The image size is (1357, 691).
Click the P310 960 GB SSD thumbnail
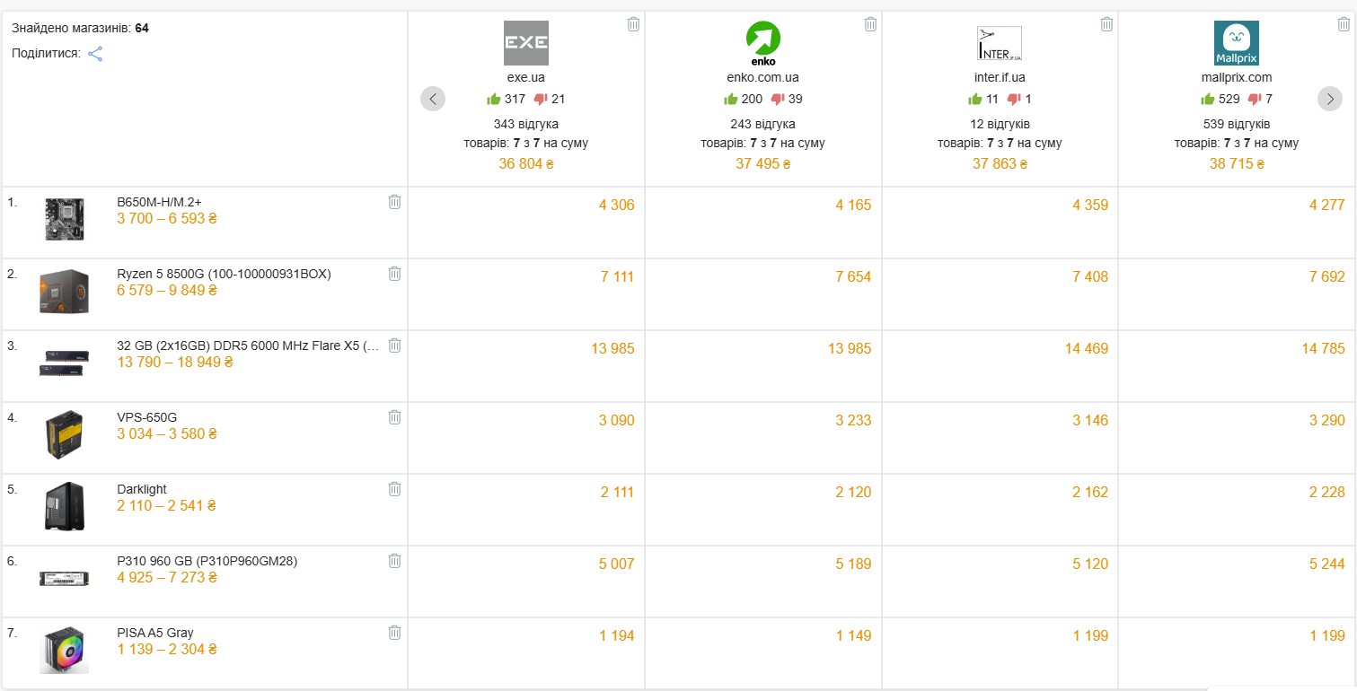tap(64, 579)
